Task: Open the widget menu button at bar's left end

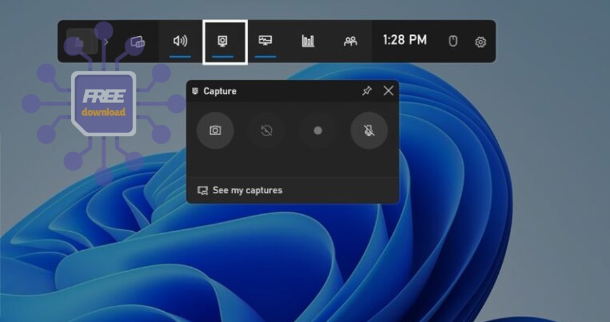Action: [x=79, y=41]
